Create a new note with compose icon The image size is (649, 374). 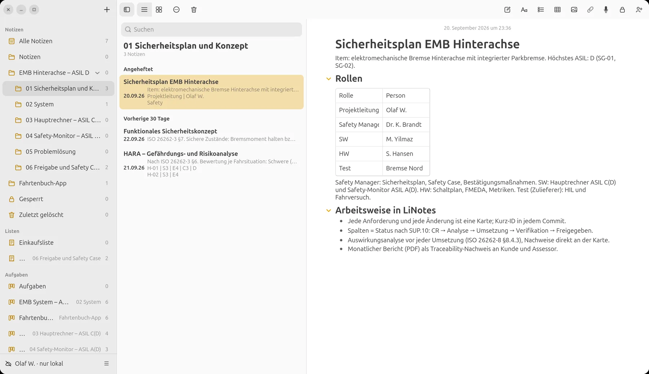(x=507, y=10)
